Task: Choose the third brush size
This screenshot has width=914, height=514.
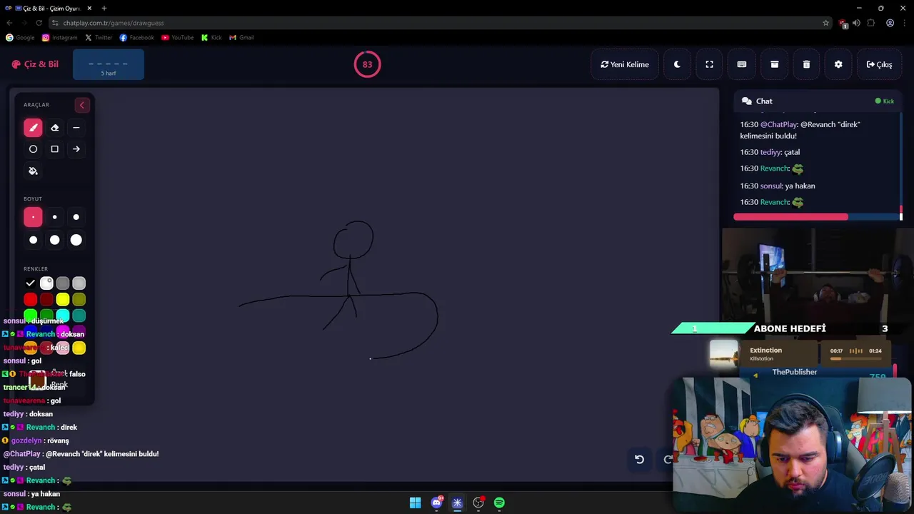Action: tap(76, 217)
